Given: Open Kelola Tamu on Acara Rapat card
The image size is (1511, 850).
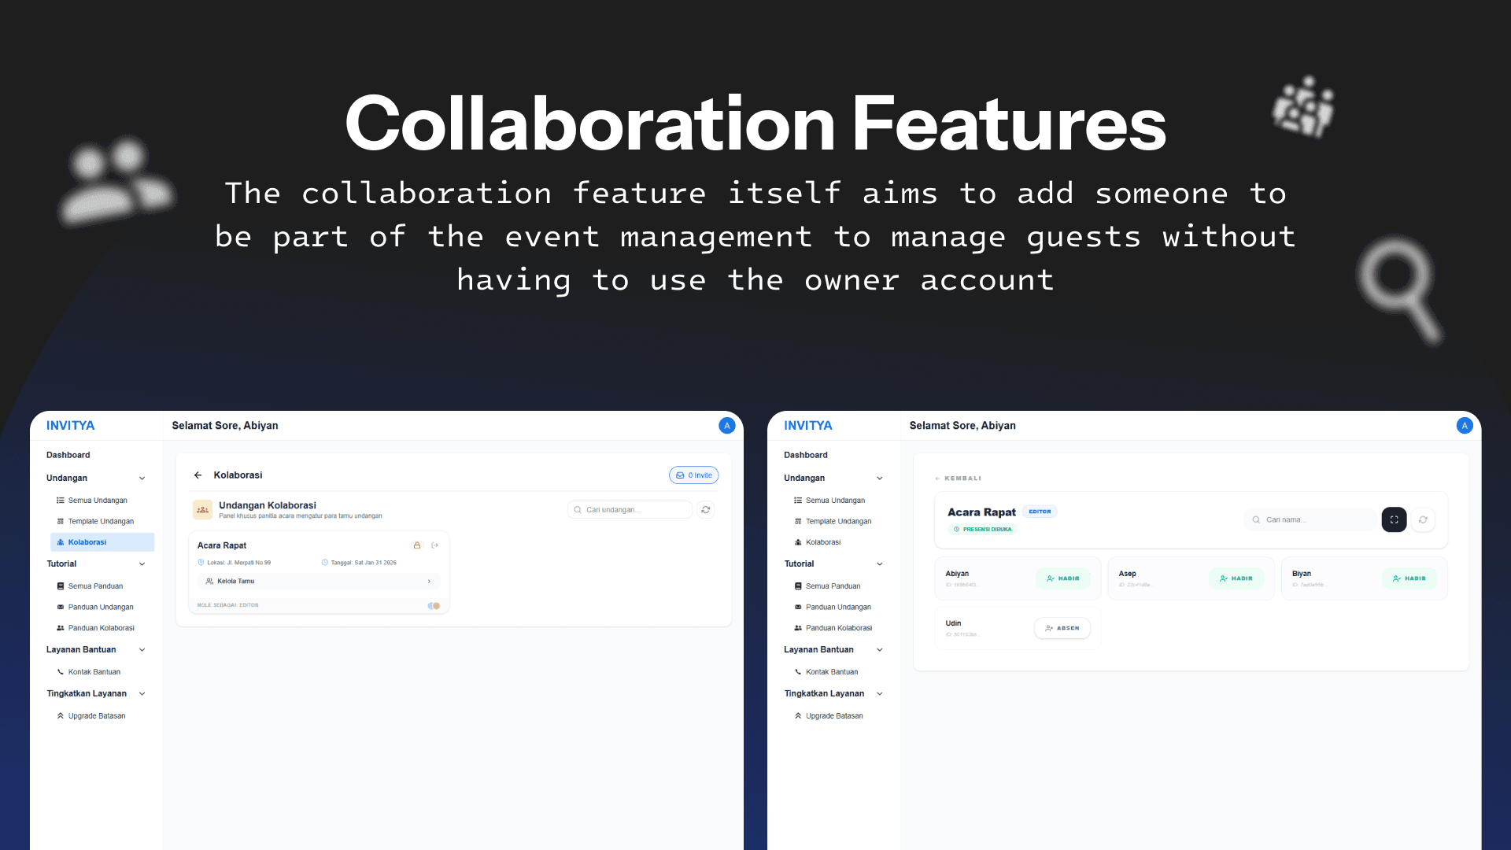Looking at the screenshot, I should 319,582.
